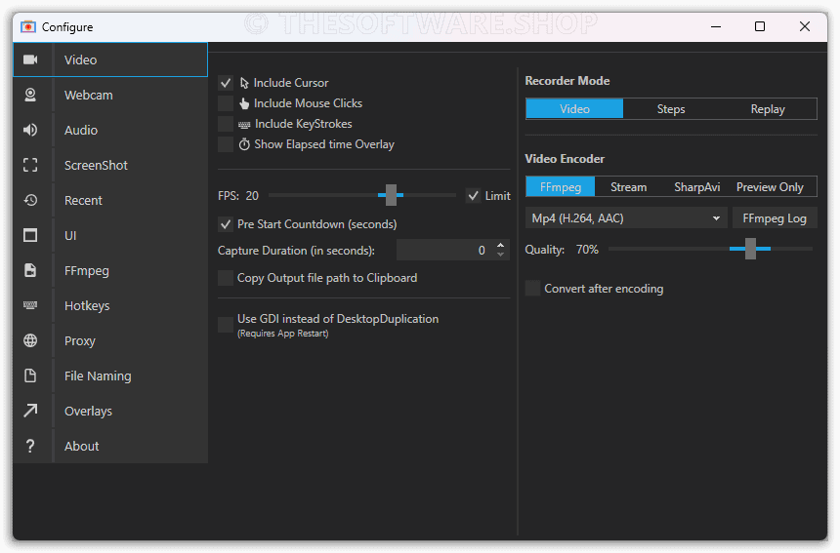Screen dimensions: 840x553
Task: Click the Quality slider handle
Action: coord(750,250)
